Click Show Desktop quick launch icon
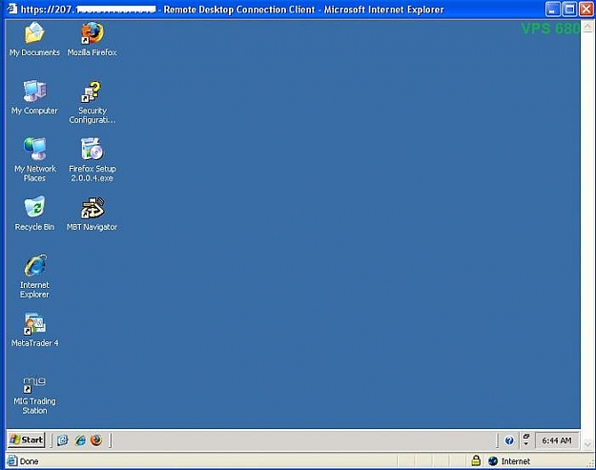596x470 pixels. click(x=63, y=440)
